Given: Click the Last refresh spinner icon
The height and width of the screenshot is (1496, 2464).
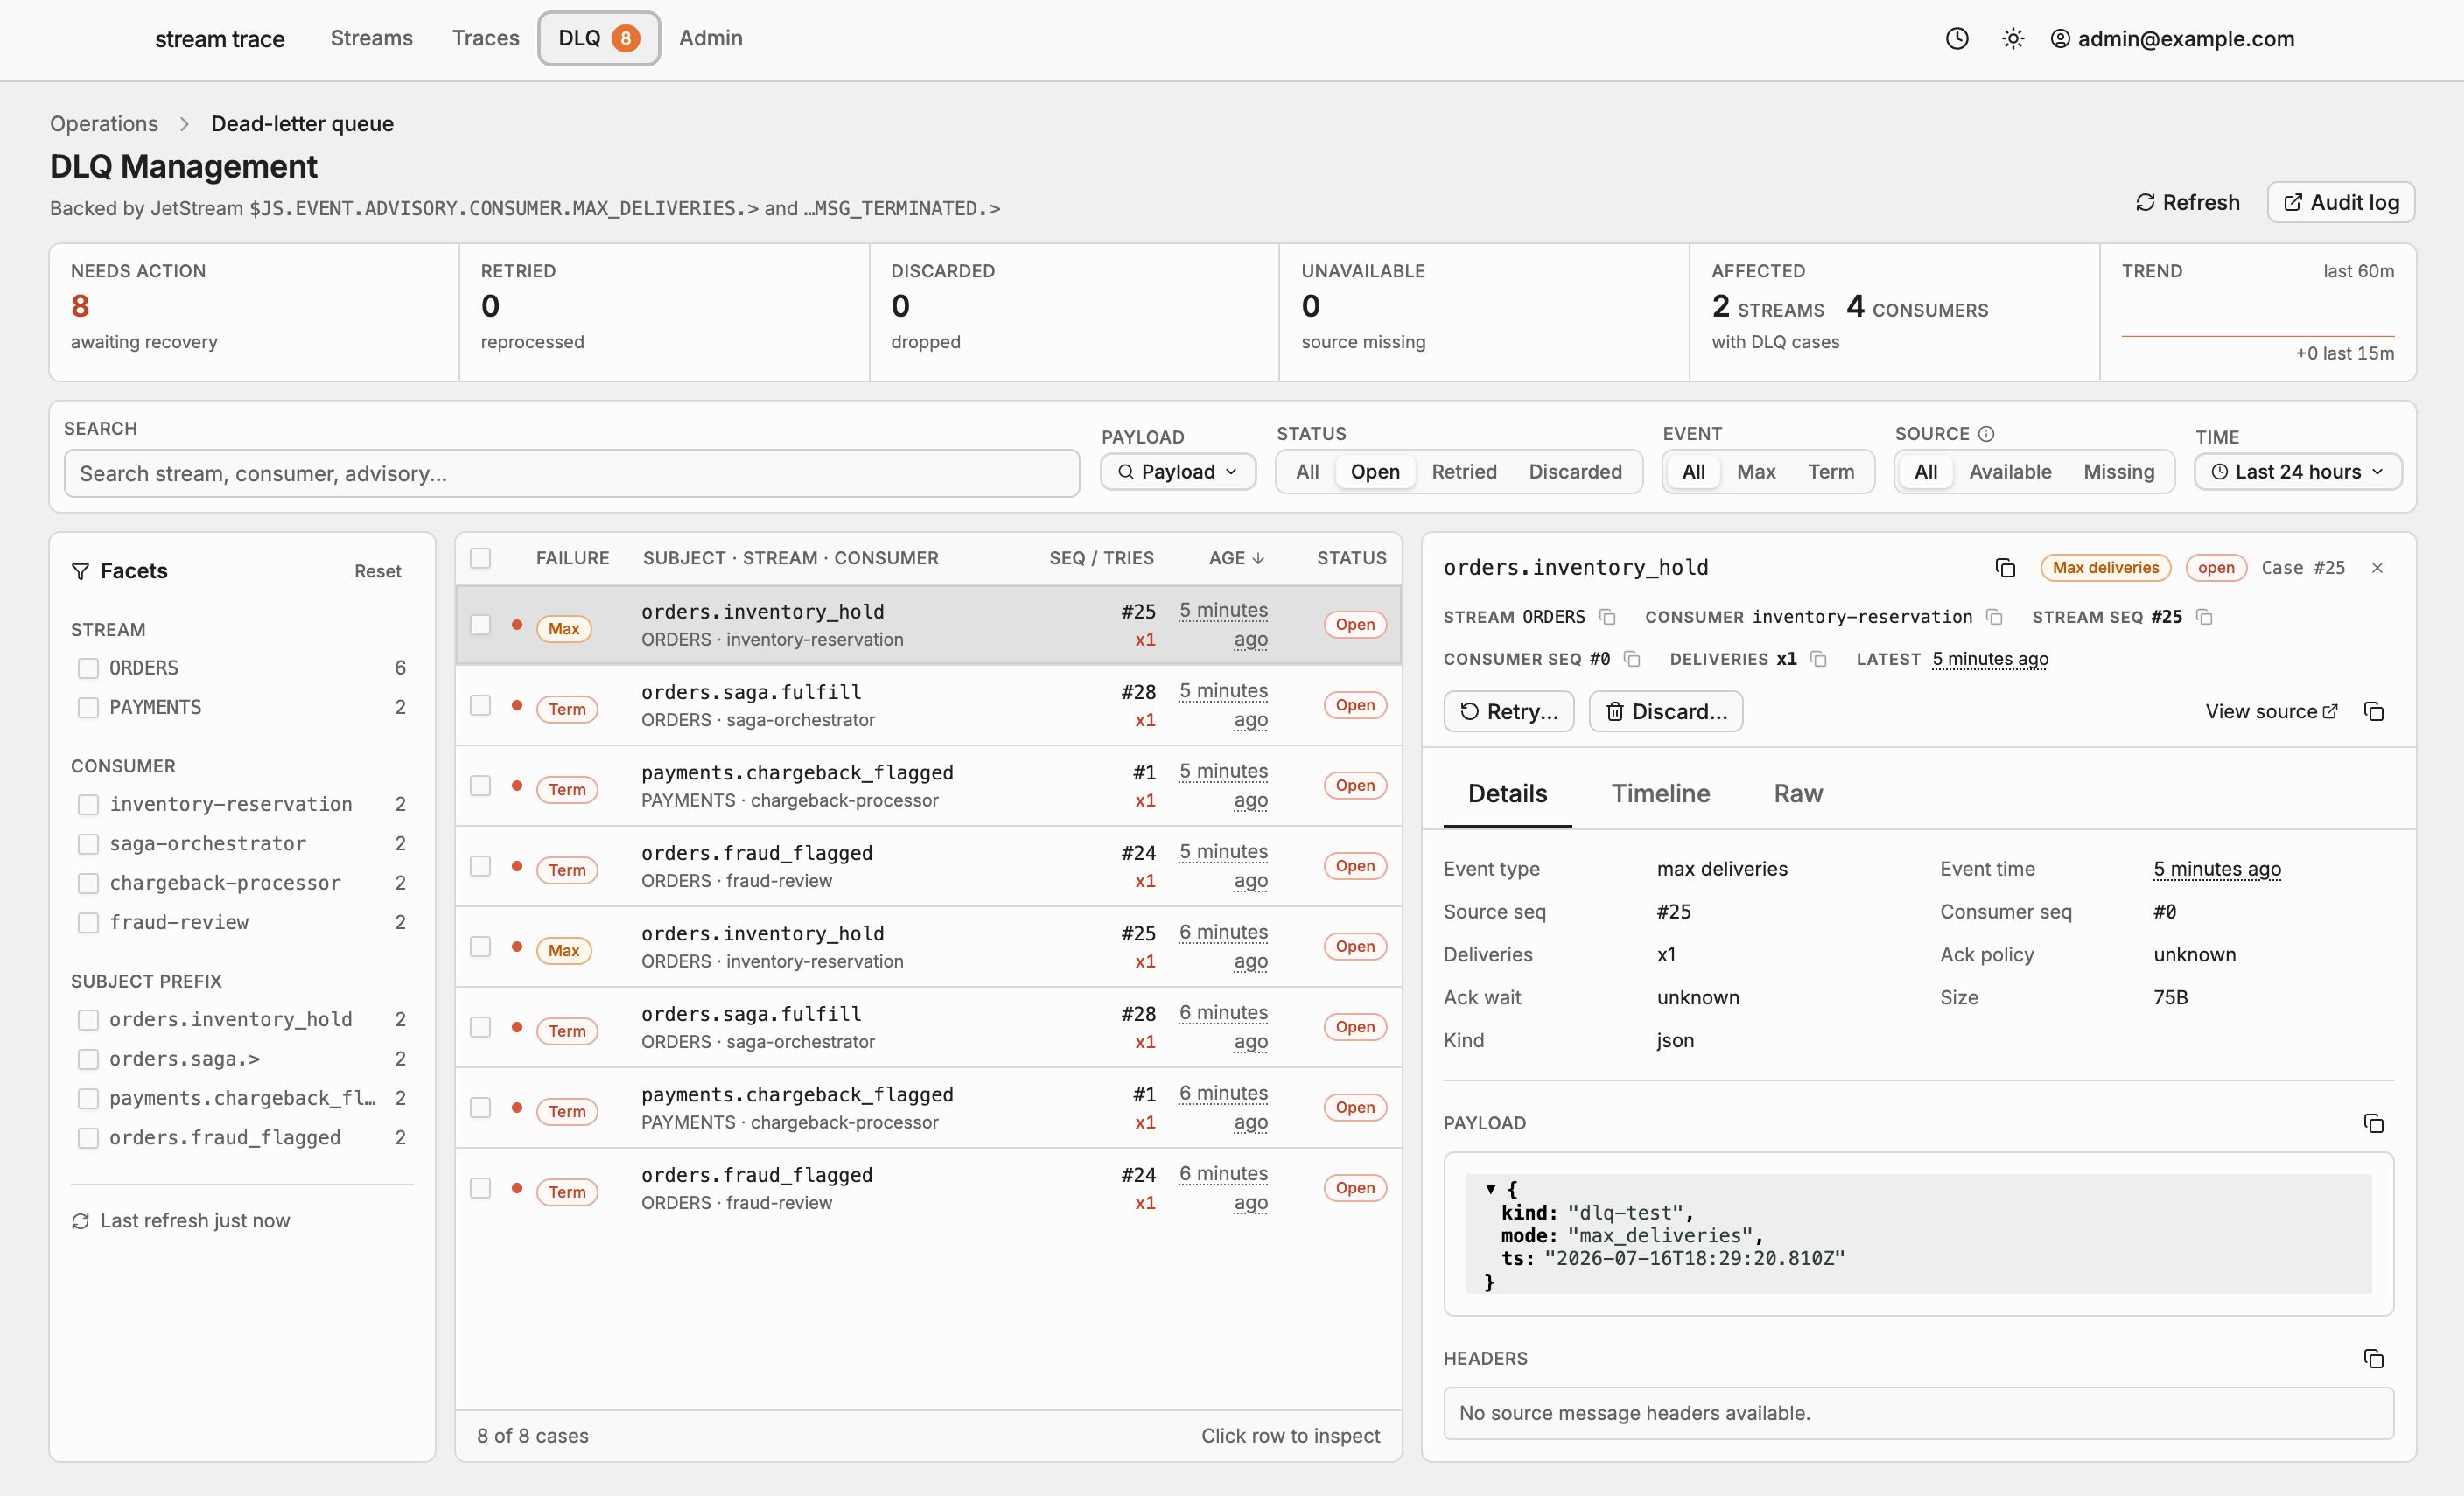Looking at the screenshot, I should [81, 1221].
